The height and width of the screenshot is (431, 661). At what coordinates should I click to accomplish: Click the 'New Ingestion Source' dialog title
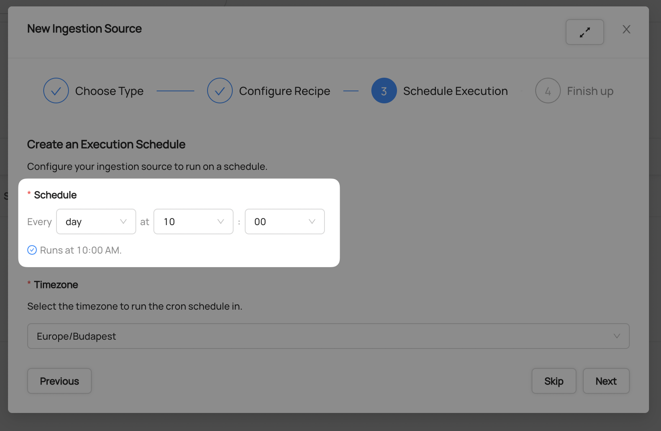click(x=85, y=29)
